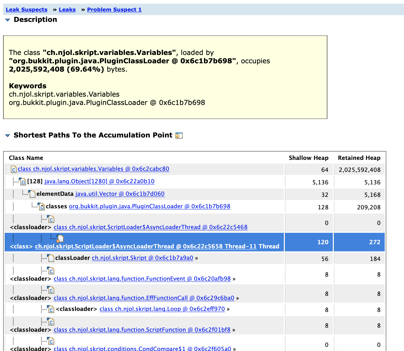Open the java.util.Vector @ 0x6c1b7d060 link

[120, 194]
